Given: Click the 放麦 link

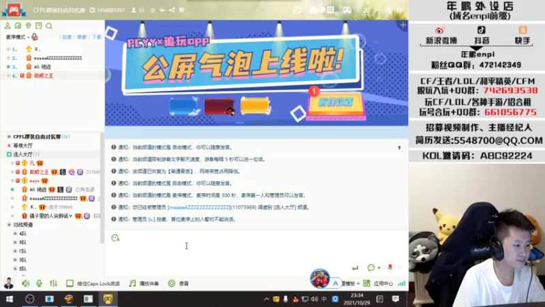Looking at the screenshot, I should coord(67,37).
